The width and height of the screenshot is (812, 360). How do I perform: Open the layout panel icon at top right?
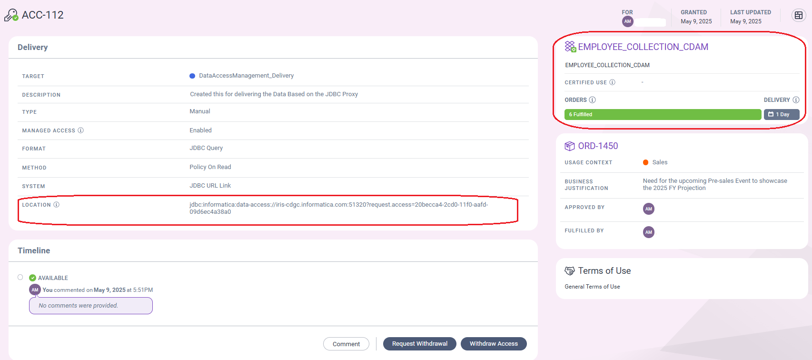(799, 15)
